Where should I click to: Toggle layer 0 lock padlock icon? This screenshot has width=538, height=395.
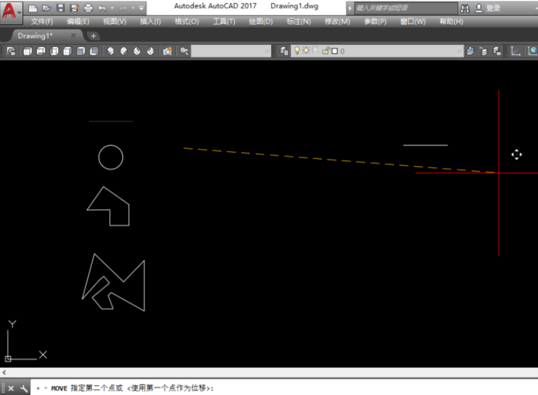coord(326,51)
